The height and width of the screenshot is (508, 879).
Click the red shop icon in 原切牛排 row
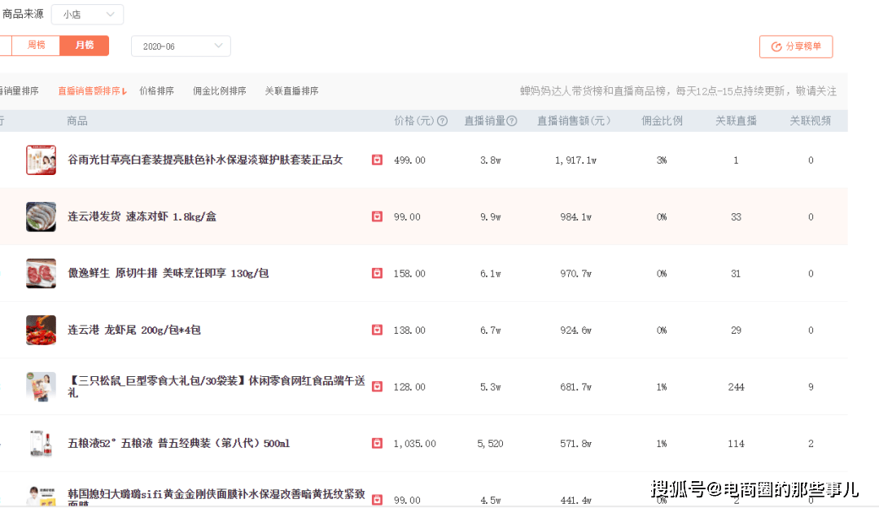377,274
